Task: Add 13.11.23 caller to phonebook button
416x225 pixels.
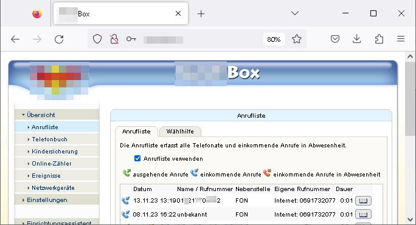Action: point(363,201)
